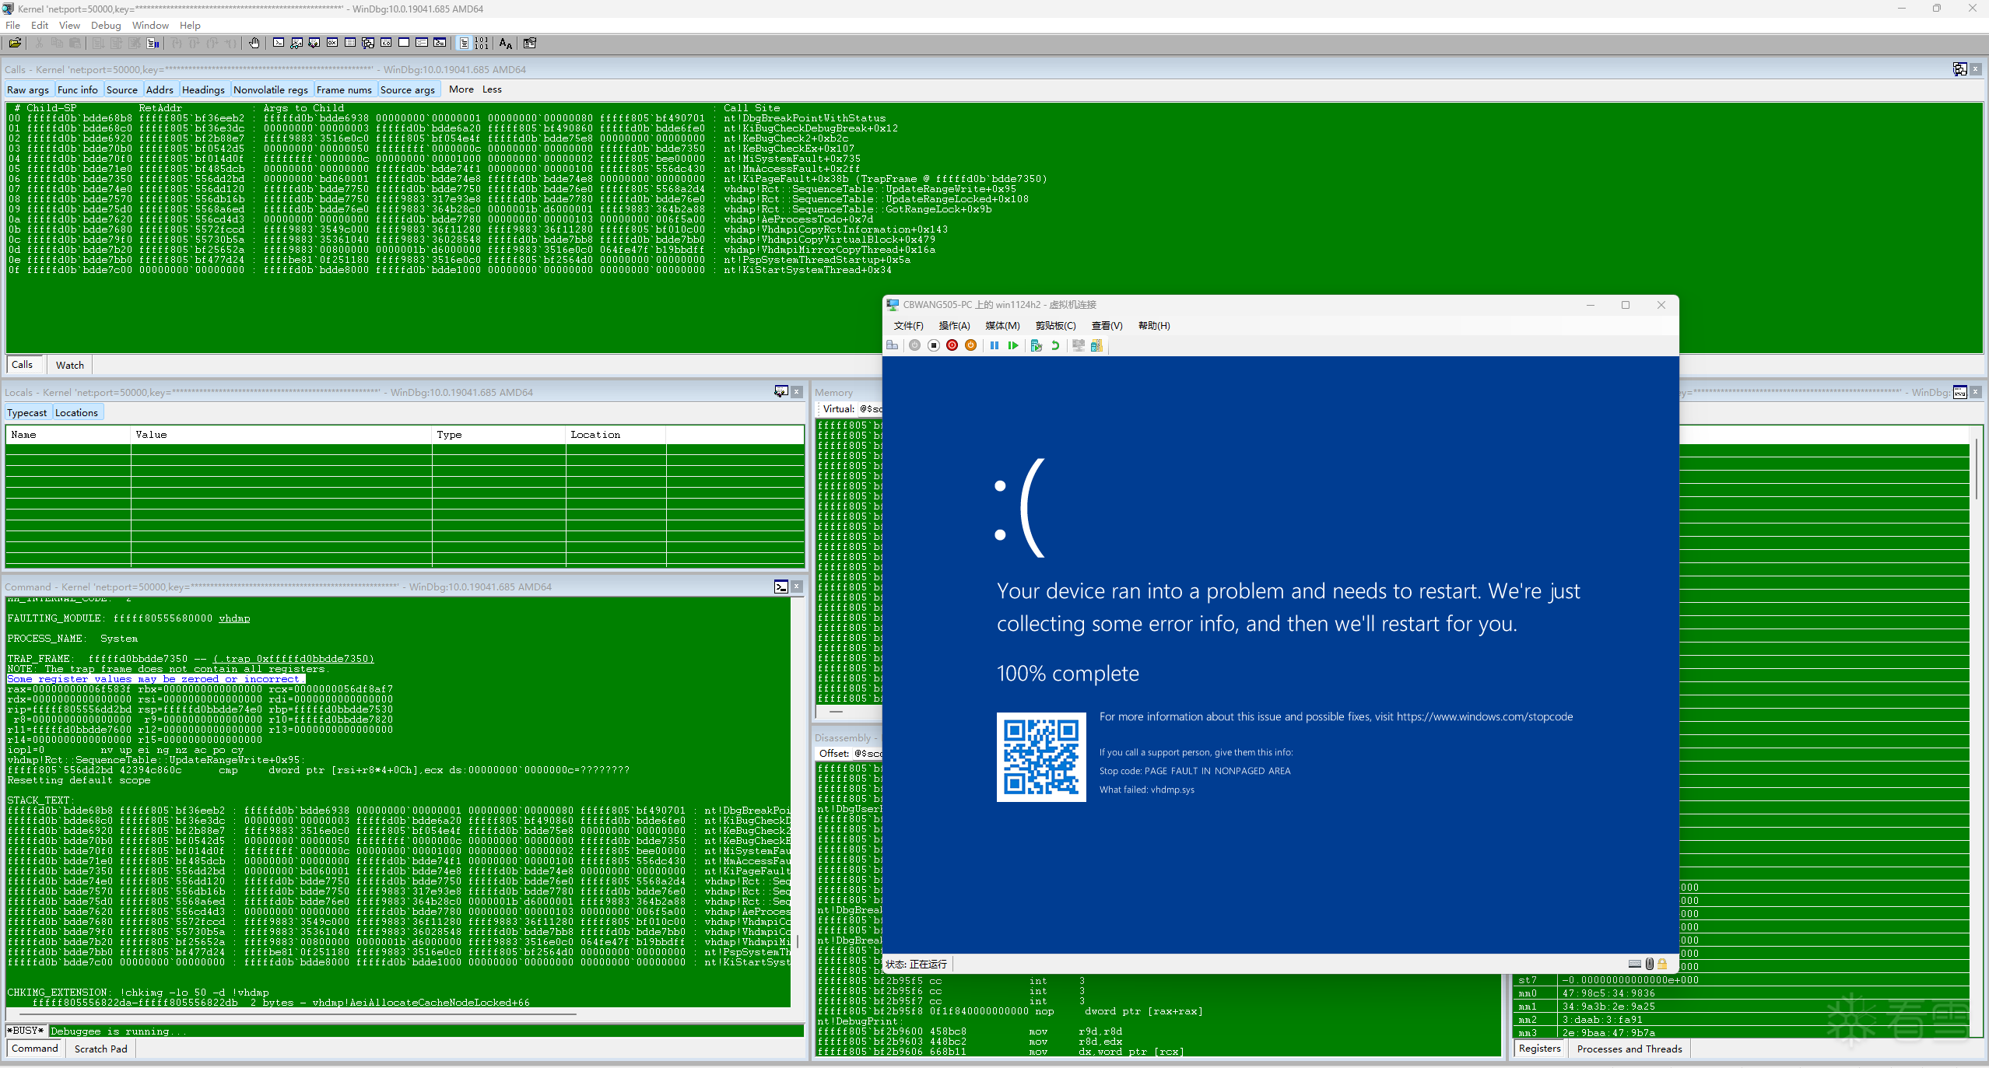Open the Debug menu
The image size is (1989, 1068).
click(106, 26)
